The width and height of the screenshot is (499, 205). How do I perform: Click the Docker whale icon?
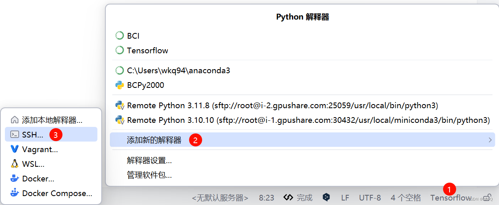[x=15, y=178]
